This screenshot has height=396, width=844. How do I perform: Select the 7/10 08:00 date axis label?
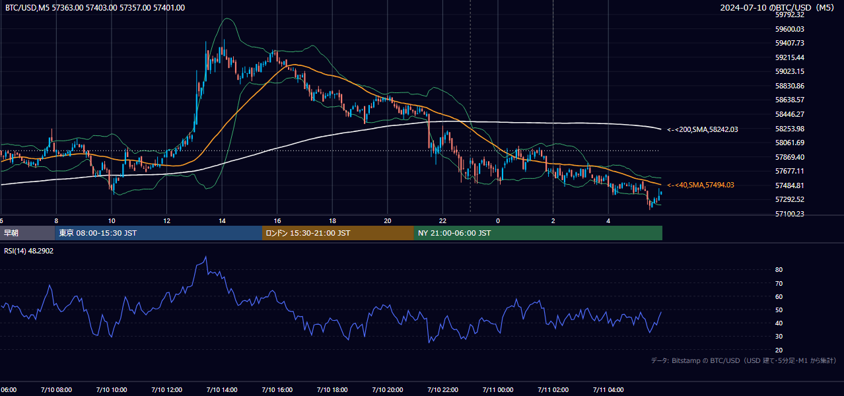56,389
